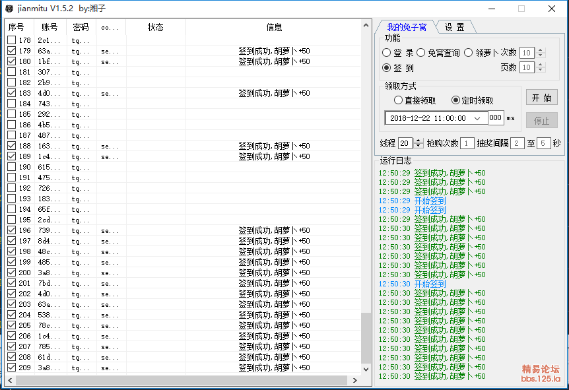Image resolution: width=569 pixels, height=390 pixels.
Task: Select the 领萝卜 radio button
Action: 469,53
